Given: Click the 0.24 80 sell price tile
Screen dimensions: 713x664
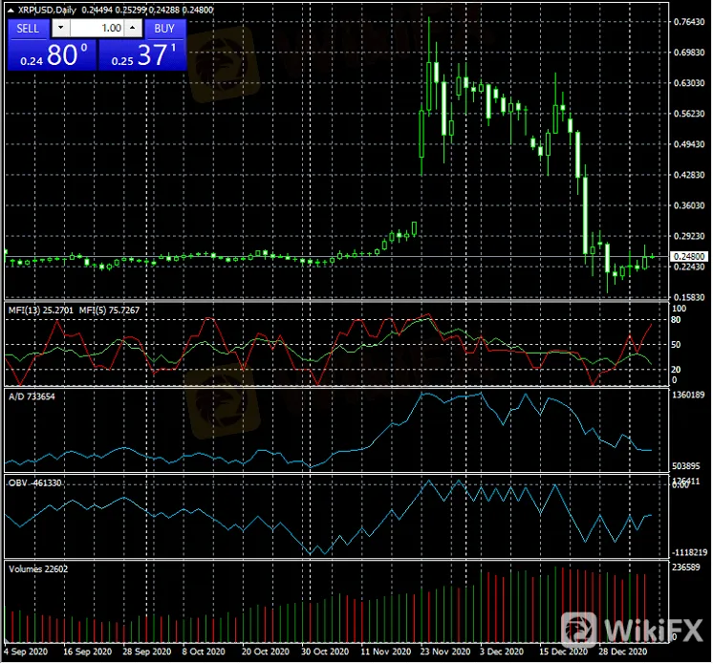Looking at the screenshot, I should point(51,54).
